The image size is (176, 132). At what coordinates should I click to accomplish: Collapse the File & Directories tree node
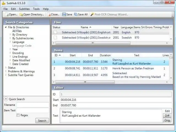[6, 27]
